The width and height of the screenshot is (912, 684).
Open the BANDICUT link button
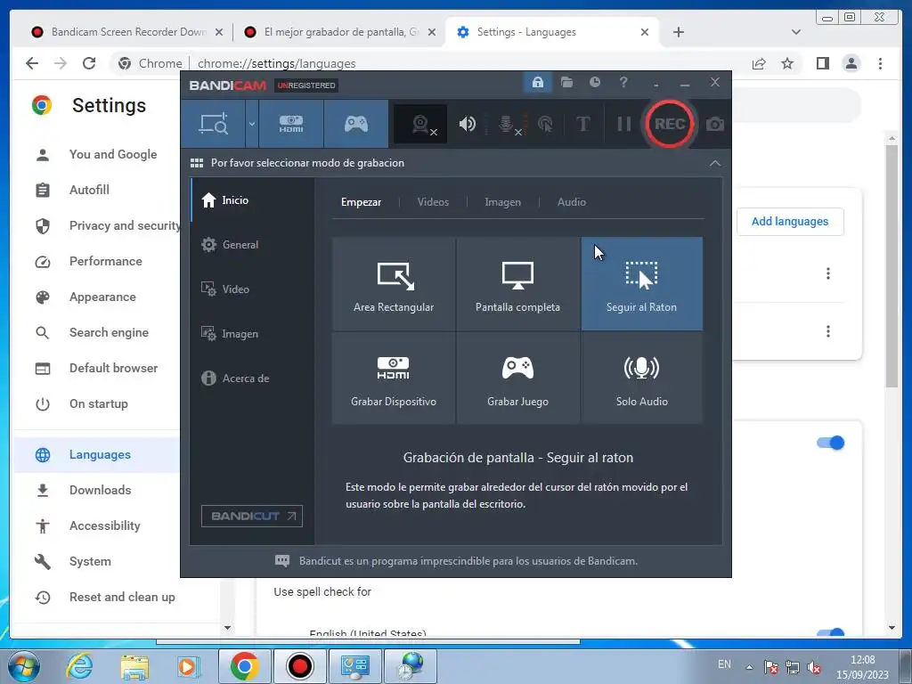[252, 516]
